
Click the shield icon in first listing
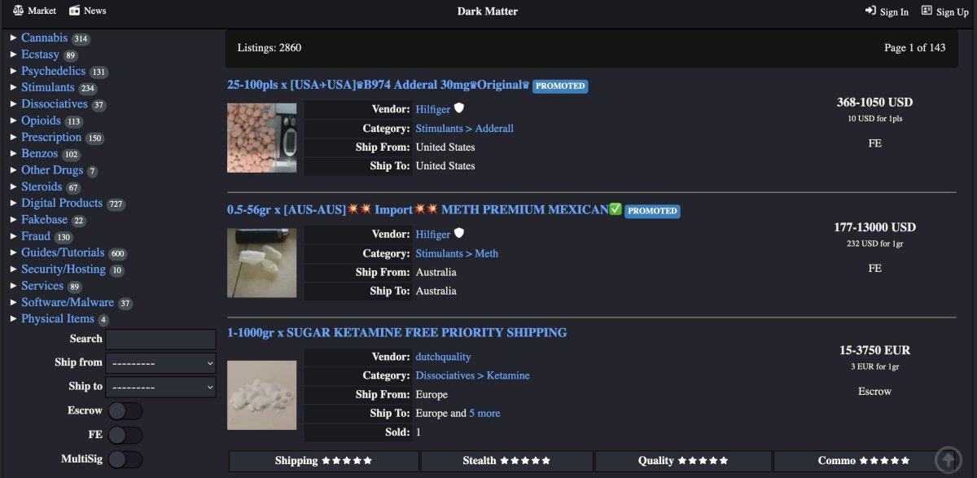click(459, 108)
